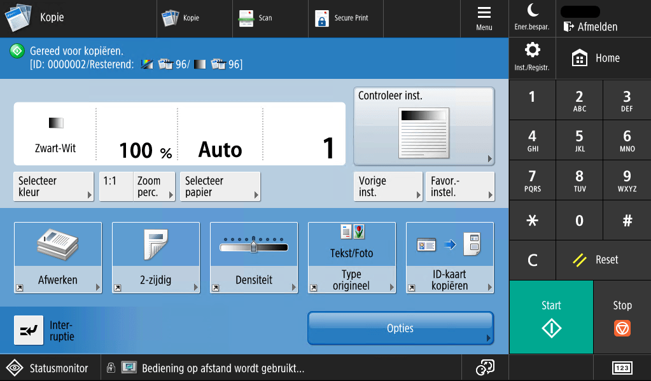Viewport: 651px width, 381px height.
Task: Open Controleer inst. settings preview
Action: pyautogui.click(x=424, y=125)
